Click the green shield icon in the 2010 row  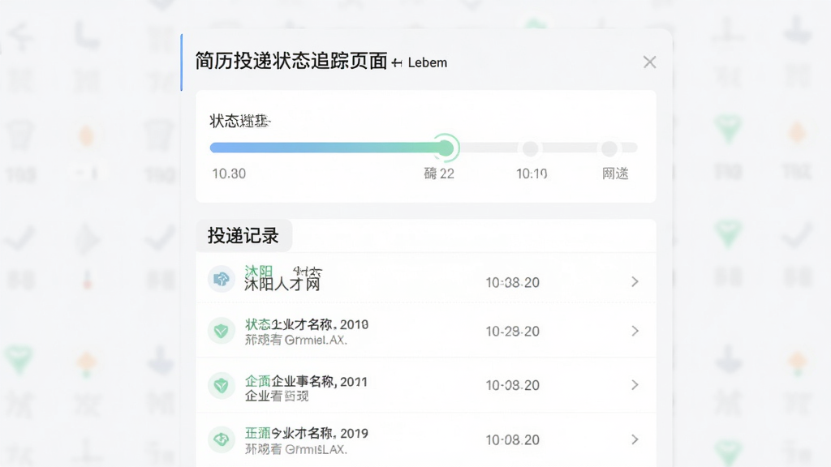(221, 331)
